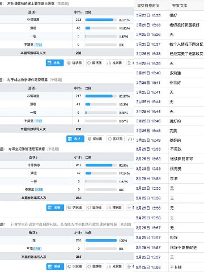The height and width of the screenshot is (272, 204).
Task: Select 表格 view for the 线上教学课件 question
Action: pos(75,139)
